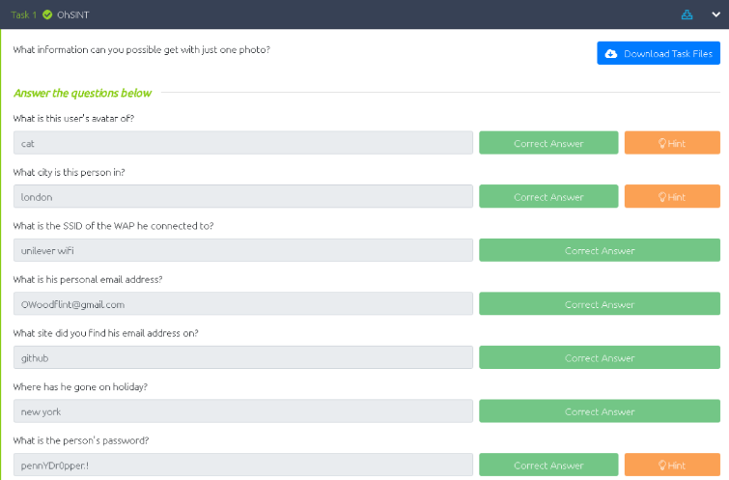Click the OWoodflint@gmail.com email answer field

pyautogui.click(x=243, y=304)
